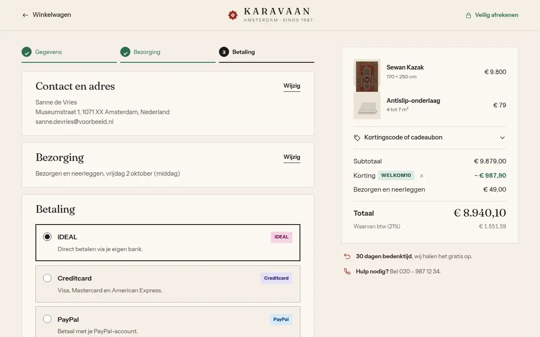The width and height of the screenshot is (540, 337).
Task: Return to Winkelwagen
Action: [x=47, y=15]
